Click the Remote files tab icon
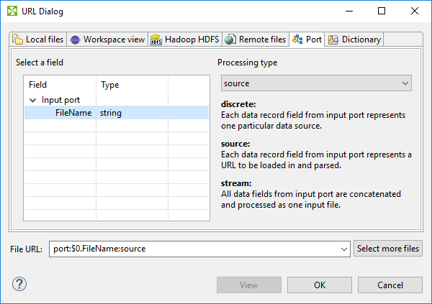432x304 pixels. click(230, 40)
